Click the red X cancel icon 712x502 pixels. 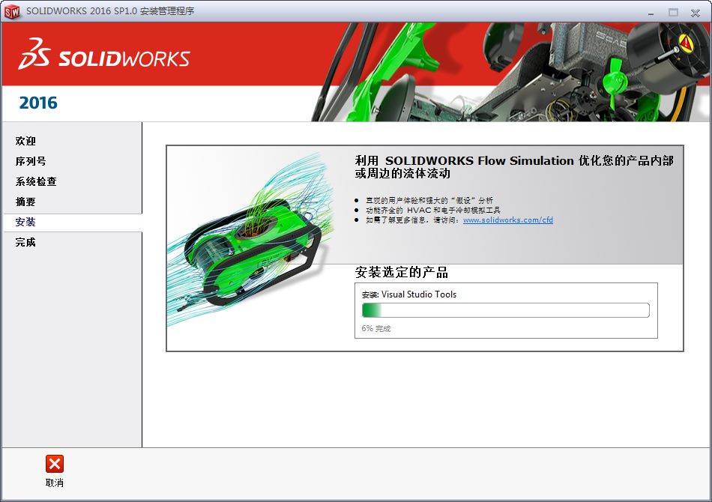(52, 465)
